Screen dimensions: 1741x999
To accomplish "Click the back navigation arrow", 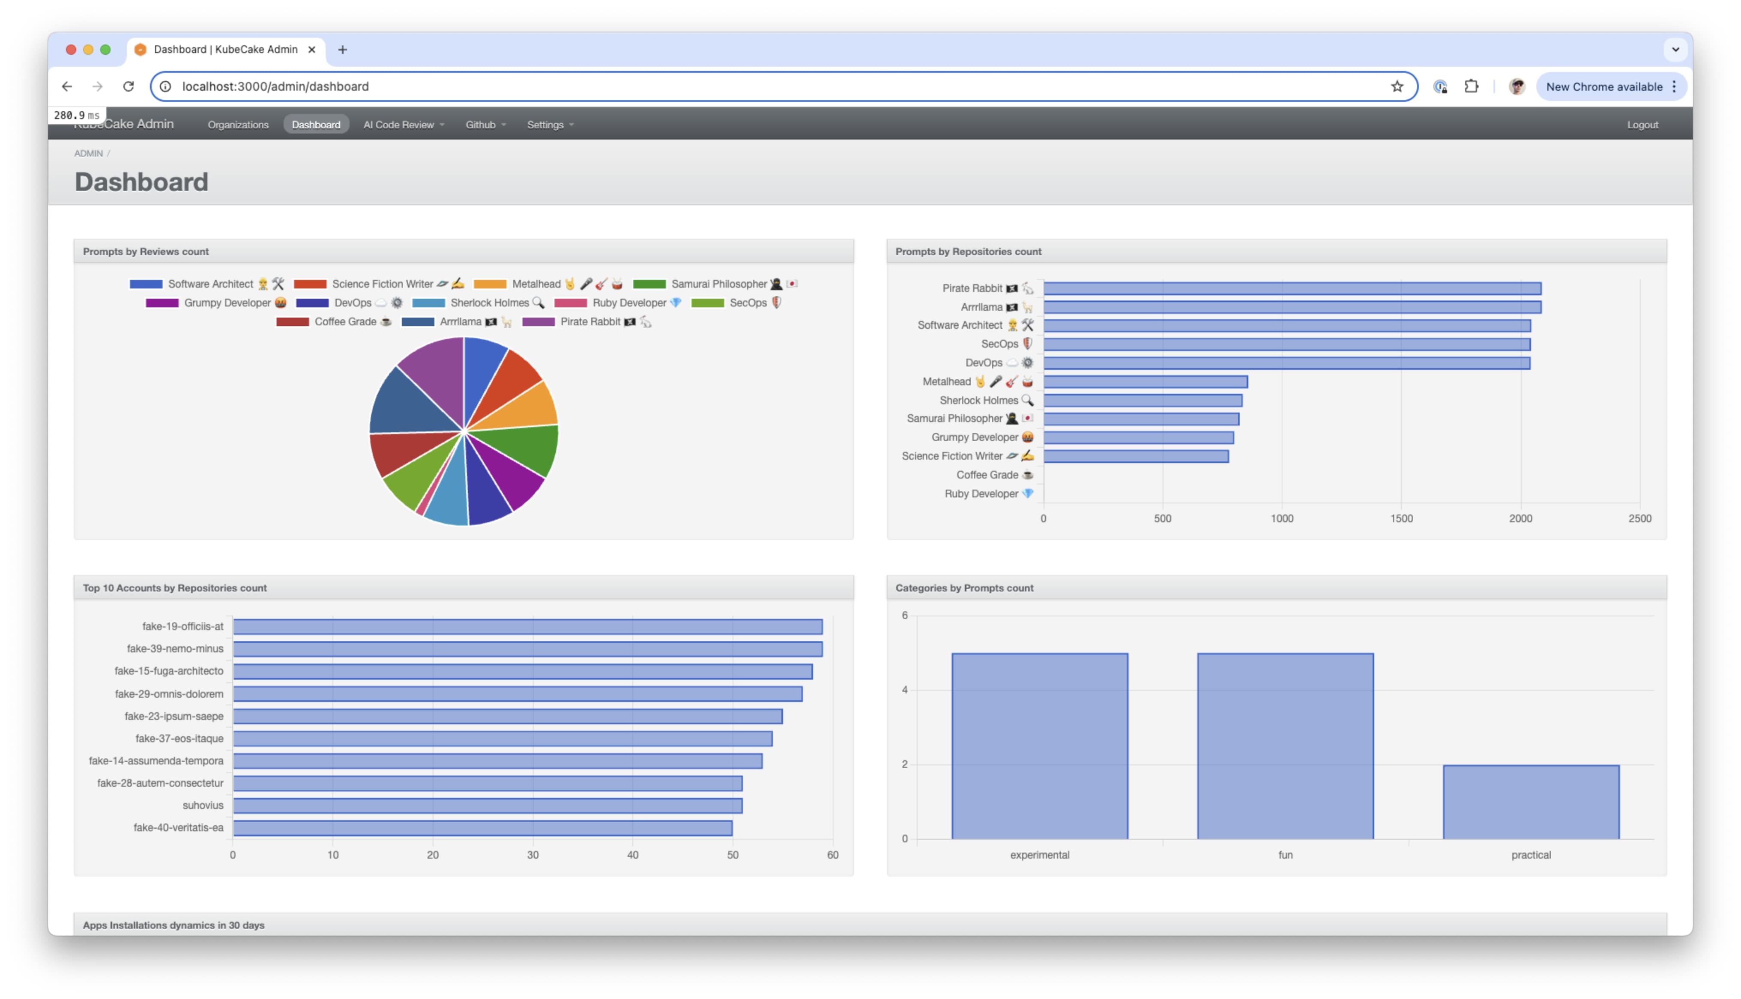I will pyautogui.click(x=66, y=86).
